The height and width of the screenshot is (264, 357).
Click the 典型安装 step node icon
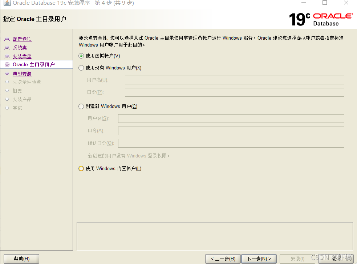7,74
